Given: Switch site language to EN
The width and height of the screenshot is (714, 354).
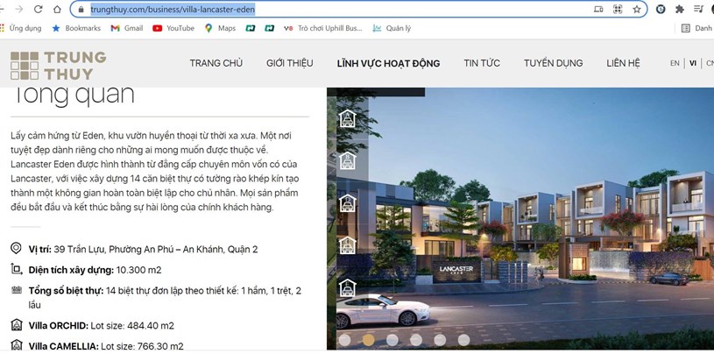Looking at the screenshot, I should click(675, 63).
